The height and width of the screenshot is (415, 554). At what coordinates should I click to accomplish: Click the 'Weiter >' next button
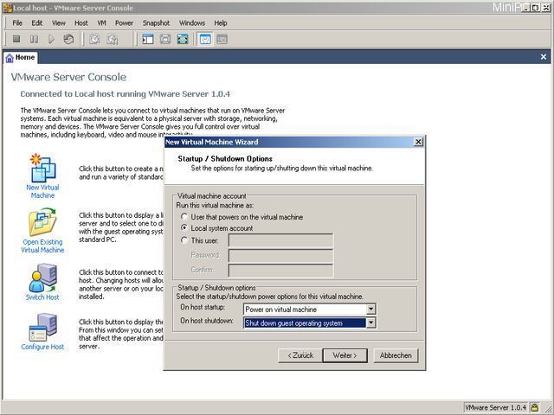click(345, 355)
